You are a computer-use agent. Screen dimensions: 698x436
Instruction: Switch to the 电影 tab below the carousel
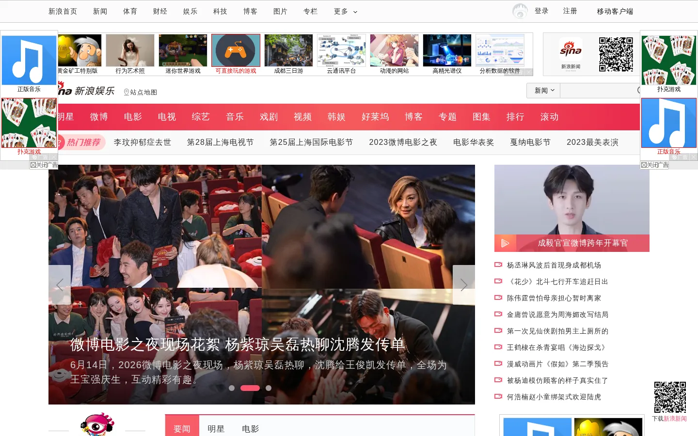coord(251,429)
